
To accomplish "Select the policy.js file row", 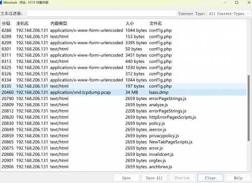I will pyautogui.click(x=123, y=123).
